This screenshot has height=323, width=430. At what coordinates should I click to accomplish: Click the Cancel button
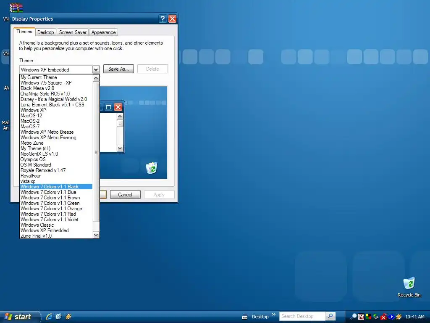125,195
